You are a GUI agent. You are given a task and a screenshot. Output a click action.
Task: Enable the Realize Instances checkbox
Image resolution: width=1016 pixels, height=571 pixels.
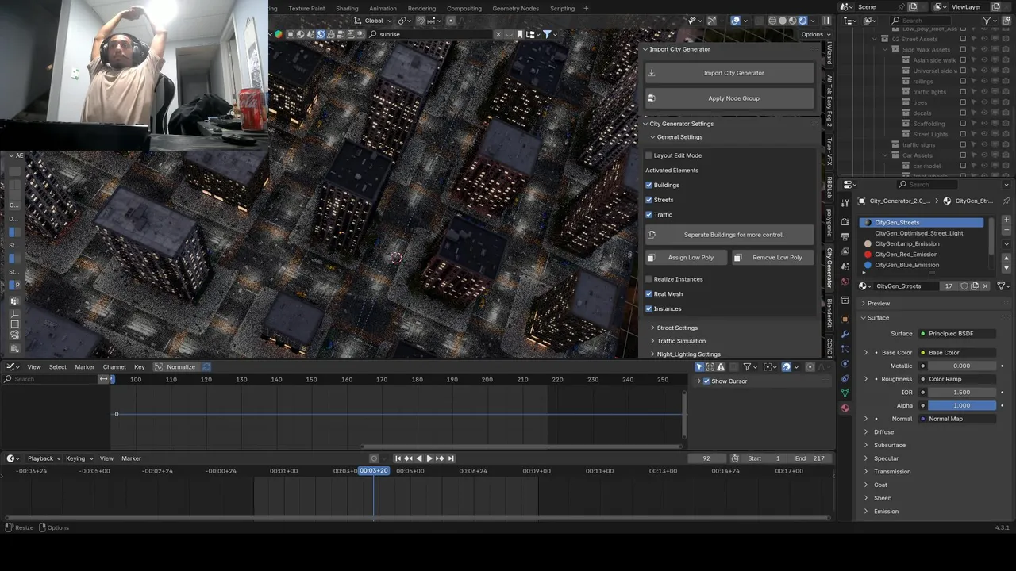[648, 279]
